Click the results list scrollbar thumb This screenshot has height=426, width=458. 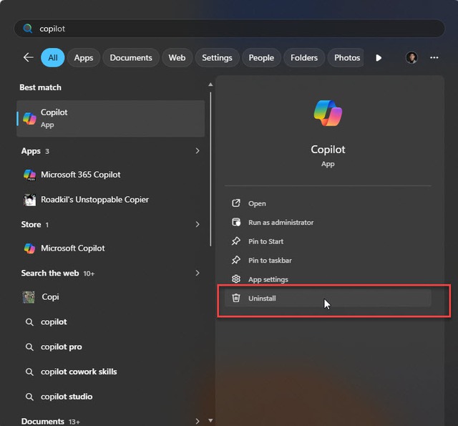(210, 170)
